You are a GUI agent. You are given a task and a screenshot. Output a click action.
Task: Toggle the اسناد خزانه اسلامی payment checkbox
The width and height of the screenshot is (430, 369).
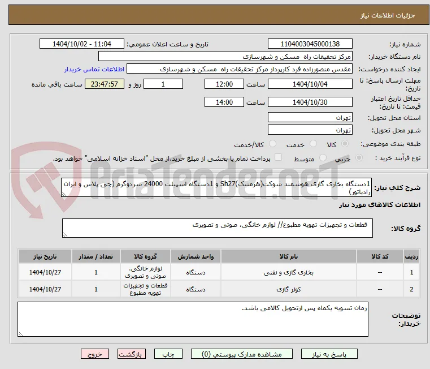click(278, 157)
